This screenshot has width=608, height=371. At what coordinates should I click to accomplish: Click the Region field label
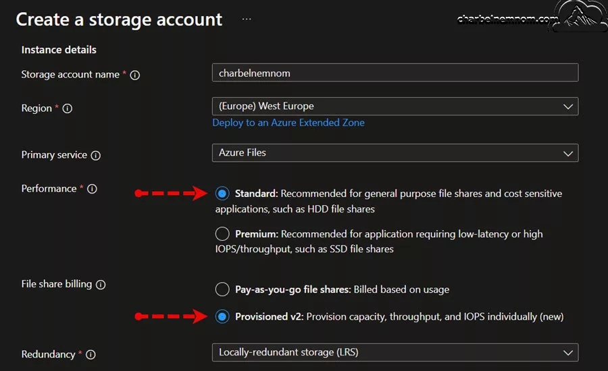[x=36, y=109]
